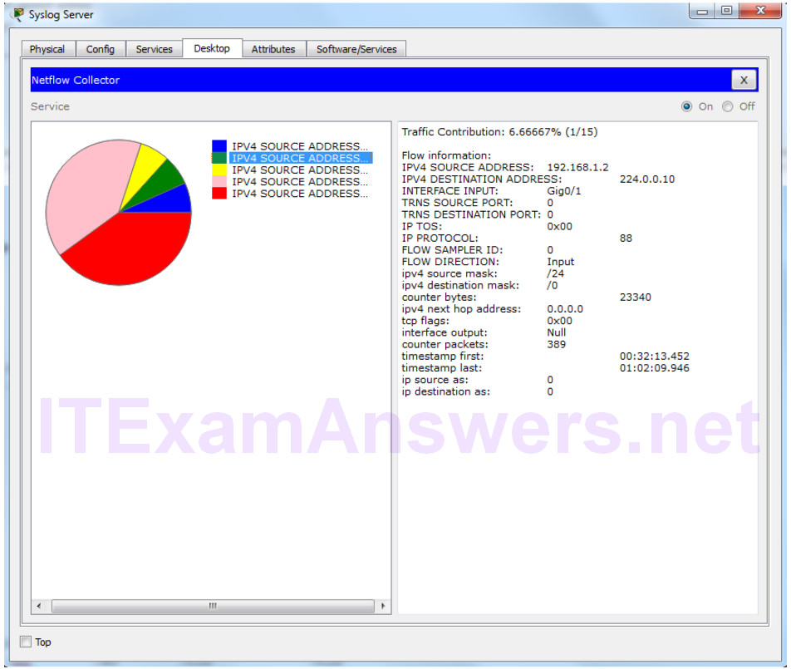Image resolution: width=791 pixels, height=669 pixels.
Task: Close the Netflow Collector panel
Action: (x=744, y=80)
